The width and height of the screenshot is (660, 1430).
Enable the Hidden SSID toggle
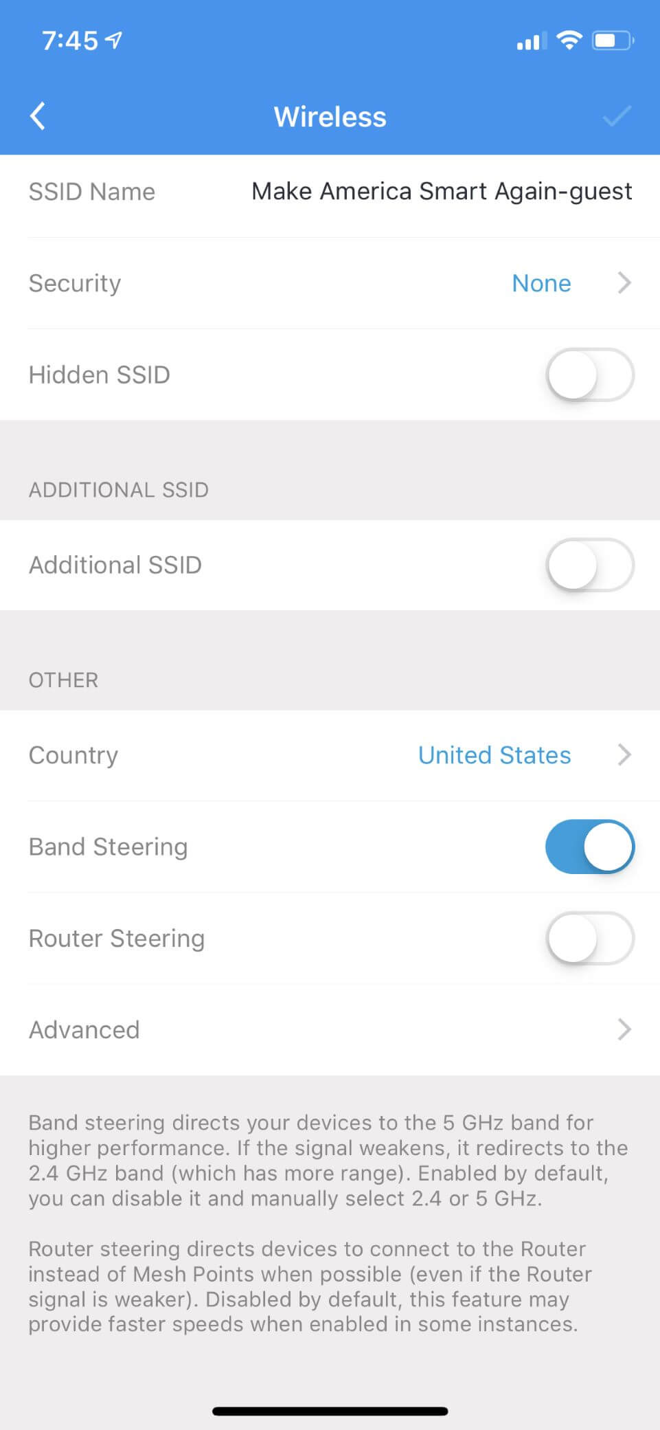pyautogui.click(x=589, y=375)
